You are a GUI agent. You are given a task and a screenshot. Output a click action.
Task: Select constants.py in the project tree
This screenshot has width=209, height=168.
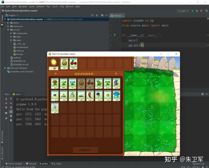pyautogui.click(x=21, y=47)
